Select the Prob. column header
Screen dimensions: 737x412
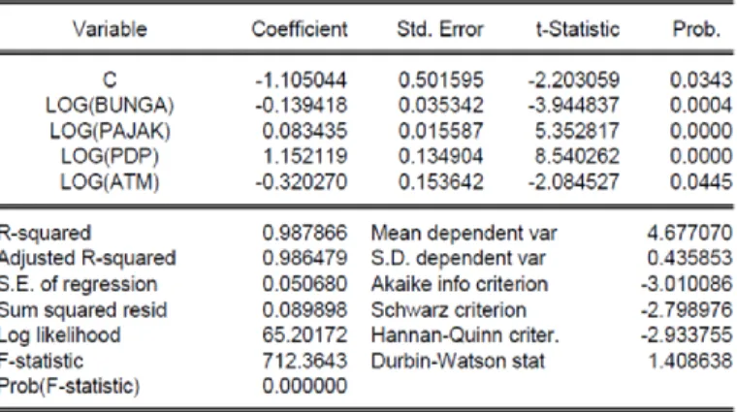tap(696, 30)
